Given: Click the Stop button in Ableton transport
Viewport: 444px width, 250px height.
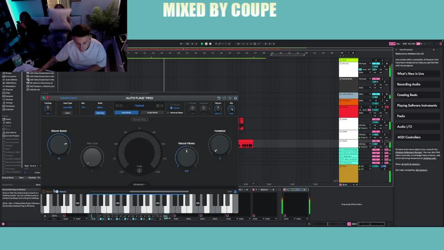Looking at the screenshot, I should tap(206, 44).
